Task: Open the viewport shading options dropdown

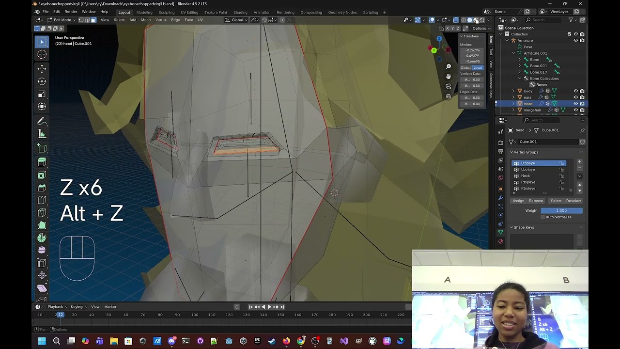Action: coord(488,20)
